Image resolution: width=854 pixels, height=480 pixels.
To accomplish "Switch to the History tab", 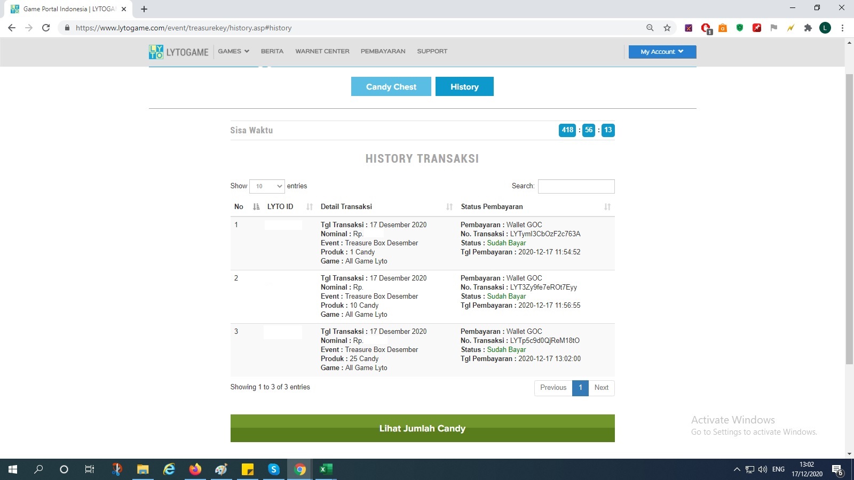I will point(464,86).
